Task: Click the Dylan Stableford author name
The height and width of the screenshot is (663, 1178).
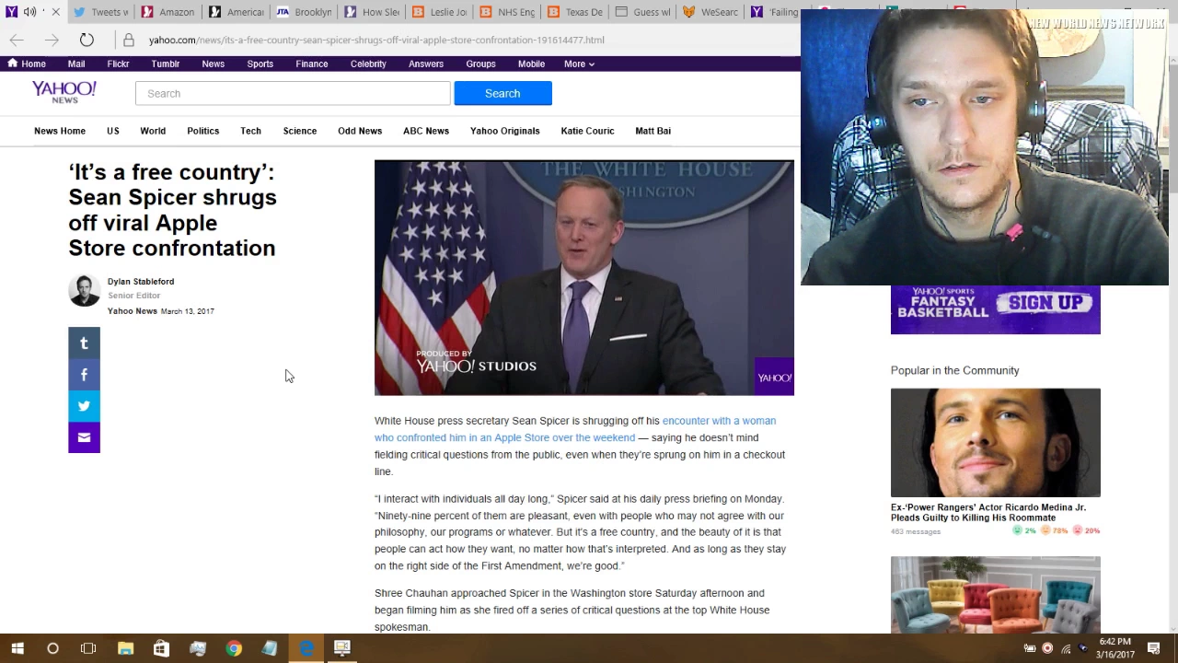Action: [141, 282]
